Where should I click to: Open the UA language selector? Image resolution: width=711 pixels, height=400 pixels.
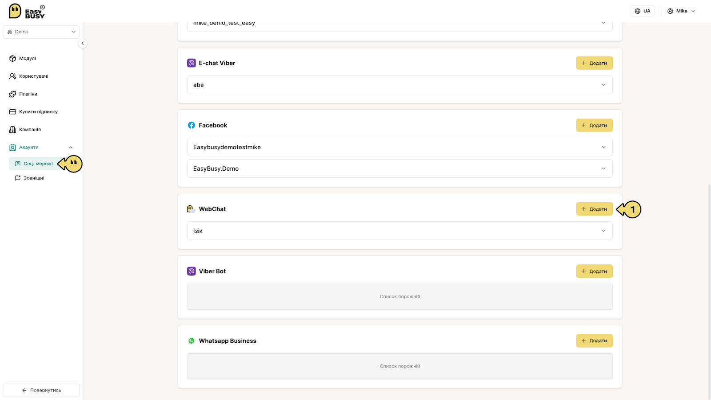642,11
